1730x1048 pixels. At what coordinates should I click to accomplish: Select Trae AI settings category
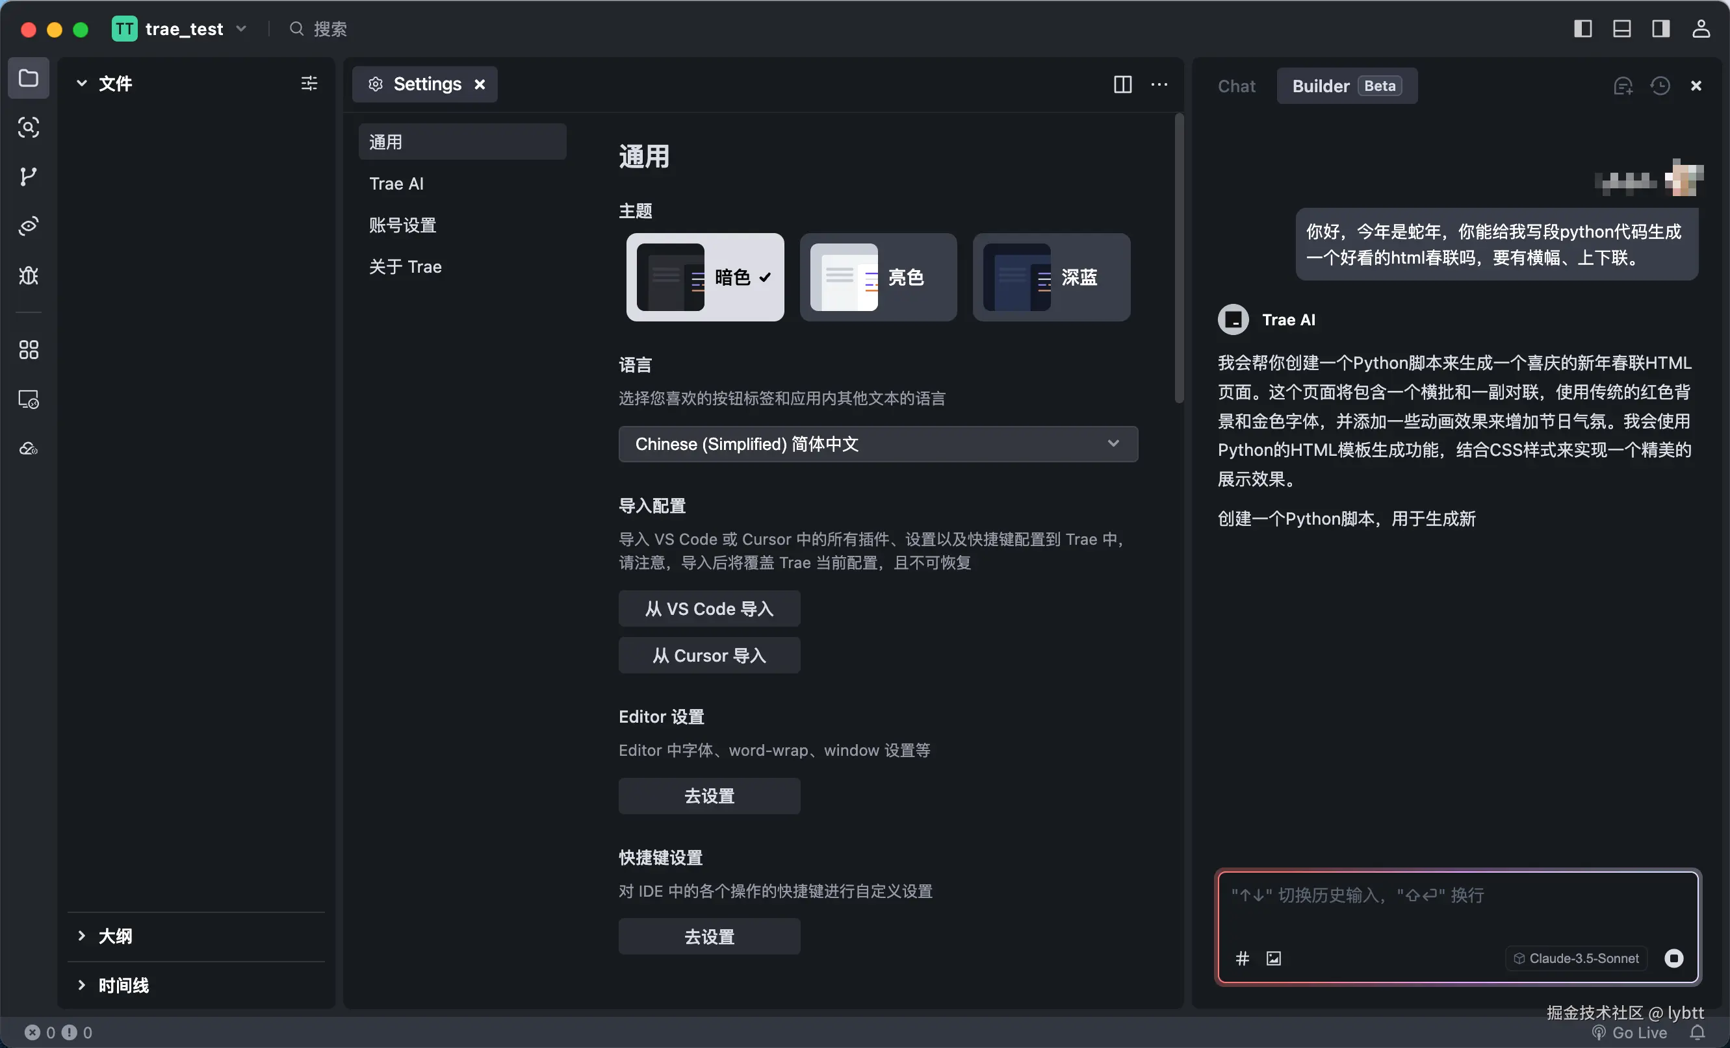pos(396,184)
